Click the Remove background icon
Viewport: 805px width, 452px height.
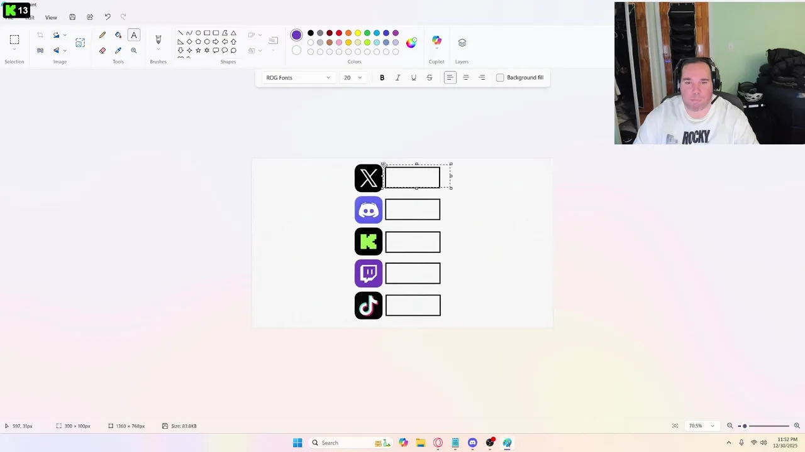click(x=40, y=50)
